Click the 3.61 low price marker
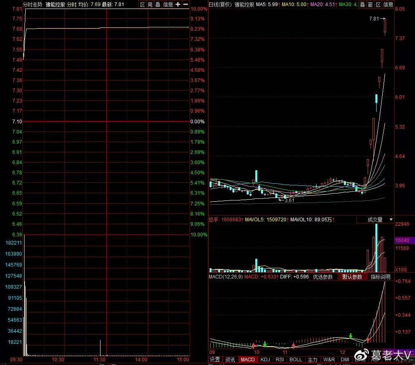The height and width of the screenshot is (365, 415). tap(289, 200)
